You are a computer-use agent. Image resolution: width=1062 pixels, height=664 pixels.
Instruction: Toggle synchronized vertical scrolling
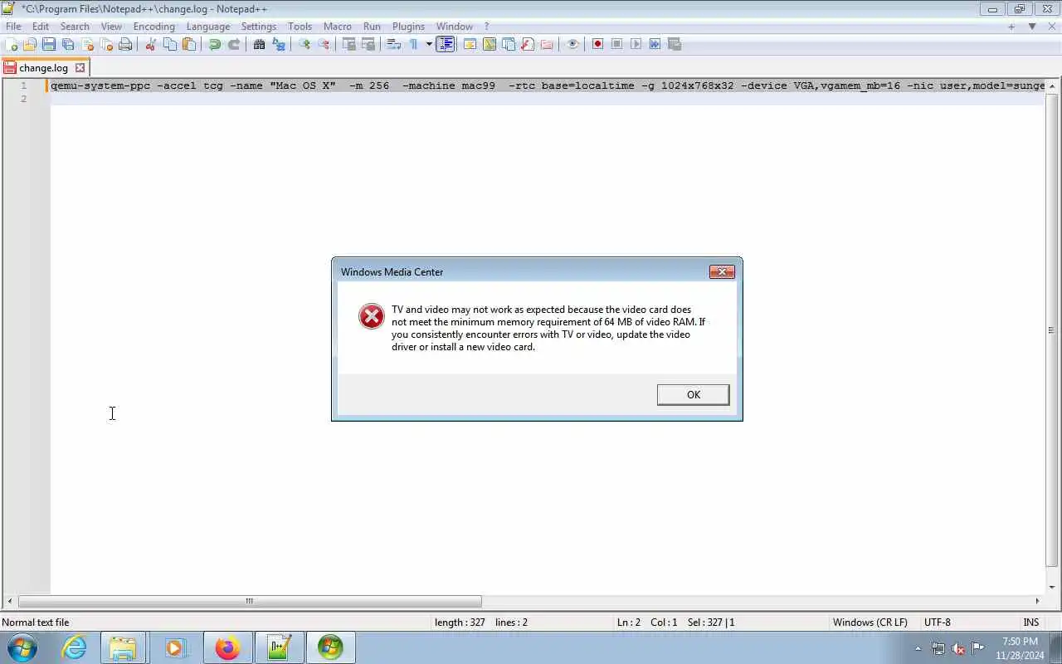[348, 44]
